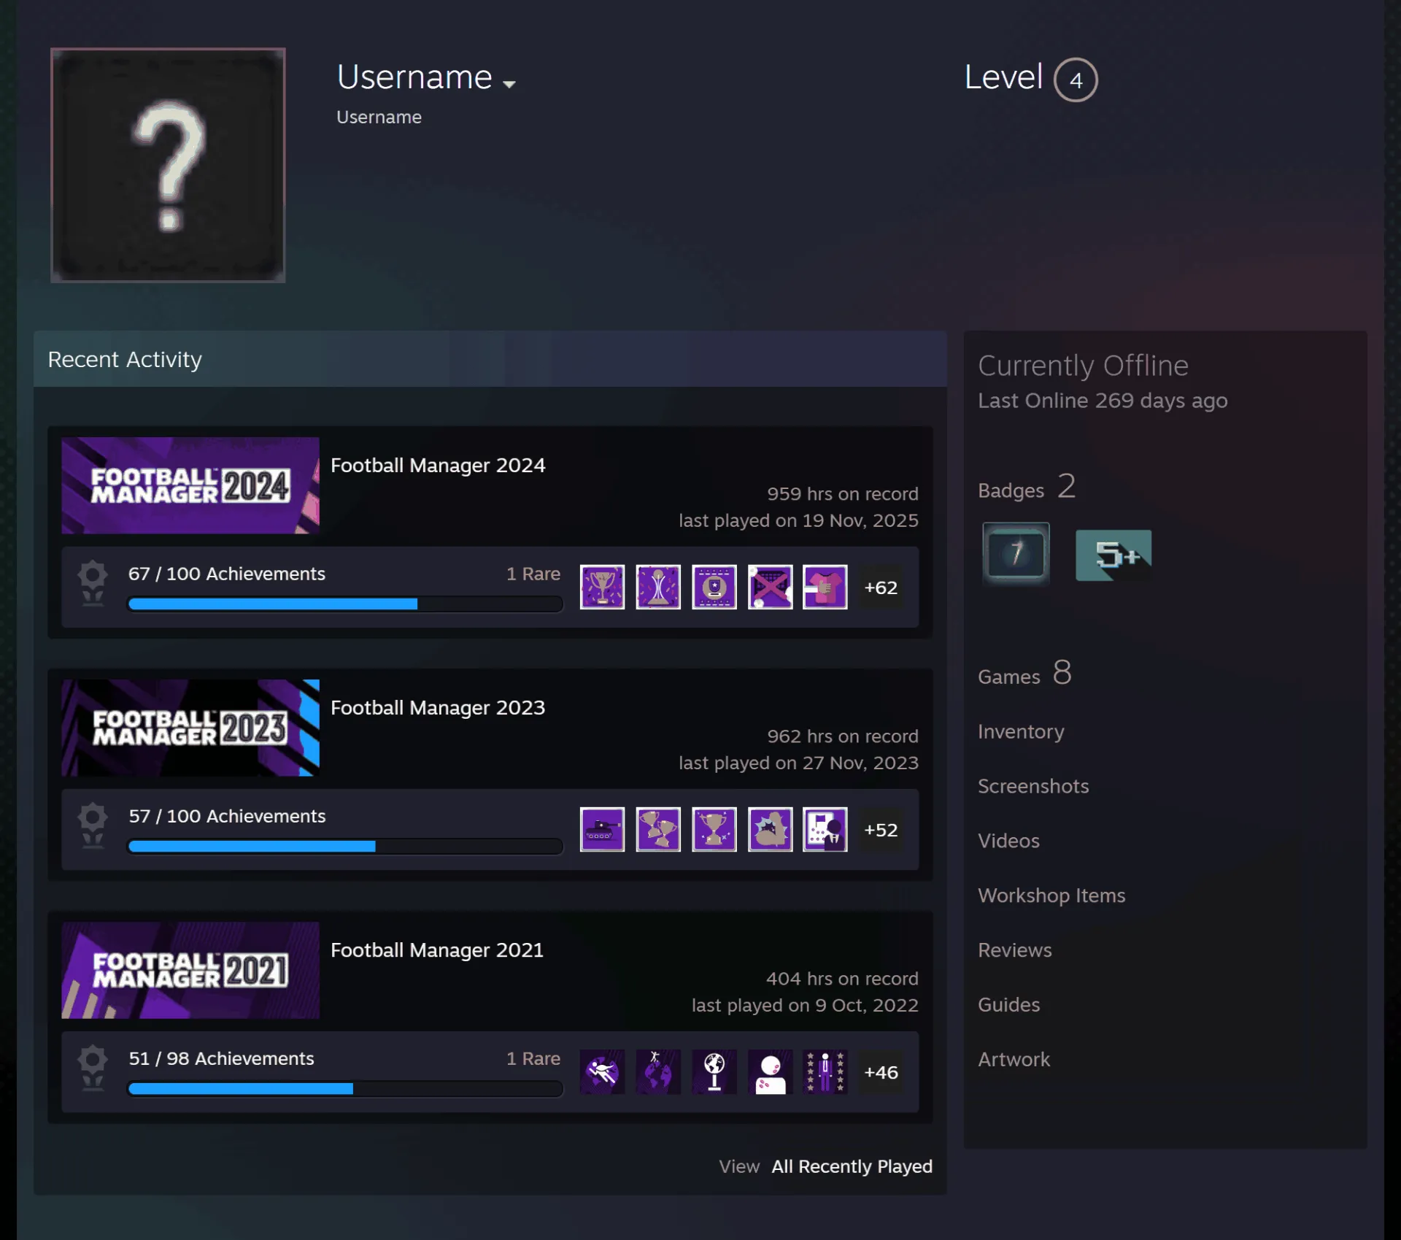
Task: Click the diving player achievement icon in FM 2021
Action: [x=602, y=1071]
